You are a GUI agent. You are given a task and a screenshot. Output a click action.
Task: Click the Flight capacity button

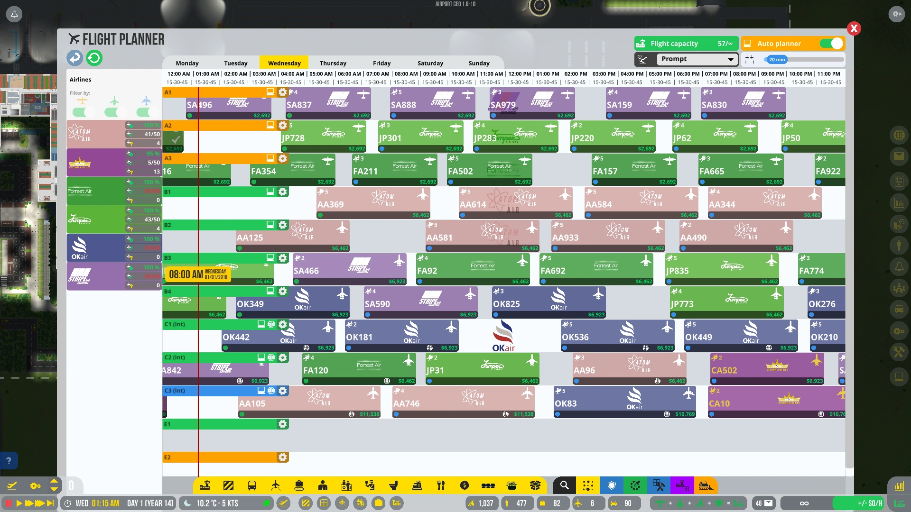686,44
